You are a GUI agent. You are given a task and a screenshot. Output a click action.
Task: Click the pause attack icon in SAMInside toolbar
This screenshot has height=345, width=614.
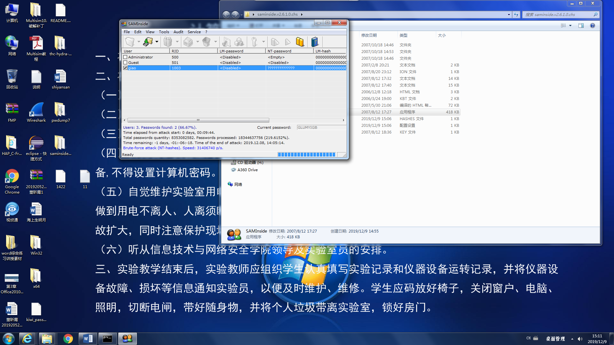(300, 42)
